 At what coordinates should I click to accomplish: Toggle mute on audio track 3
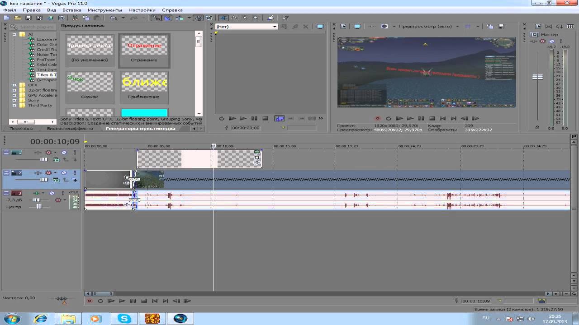(x=52, y=193)
